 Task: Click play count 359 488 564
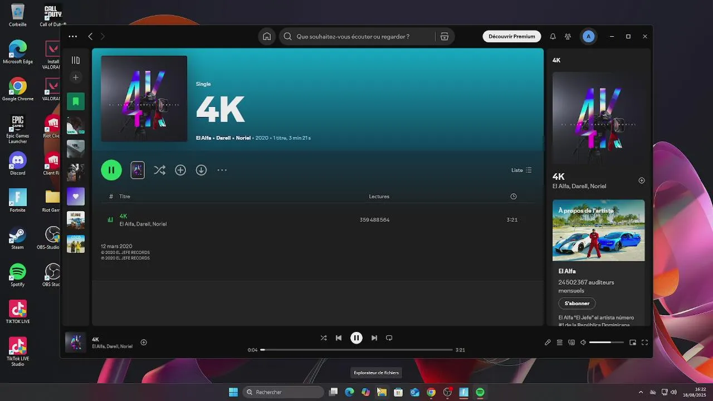click(374, 220)
